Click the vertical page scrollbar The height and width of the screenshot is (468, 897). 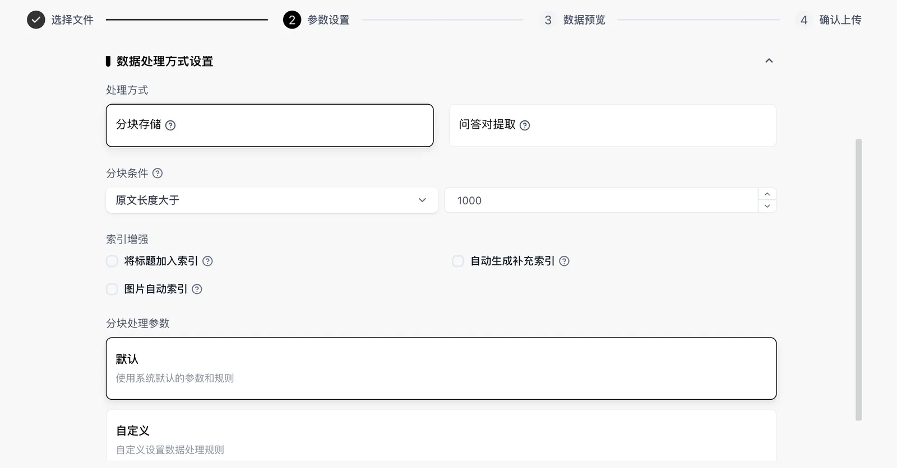click(x=858, y=280)
